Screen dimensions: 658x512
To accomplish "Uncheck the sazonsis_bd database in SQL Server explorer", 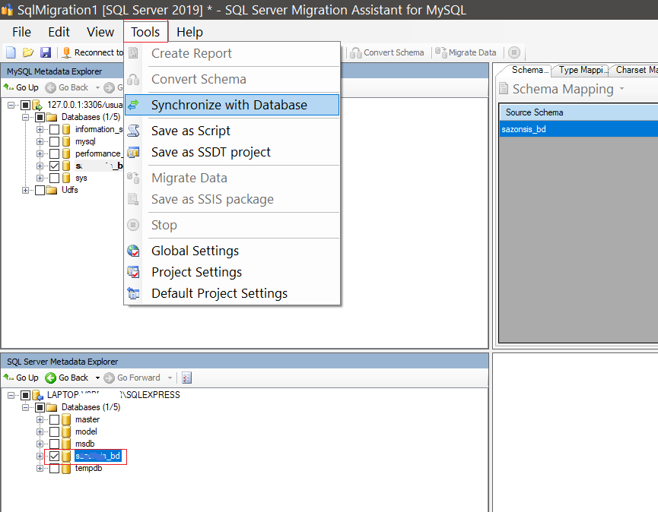I will pos(53,456).
